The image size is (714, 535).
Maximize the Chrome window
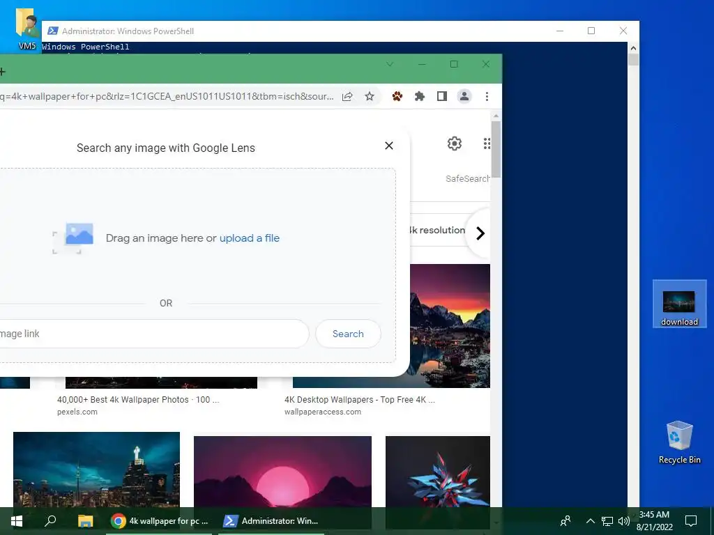[x=453, y=64]
